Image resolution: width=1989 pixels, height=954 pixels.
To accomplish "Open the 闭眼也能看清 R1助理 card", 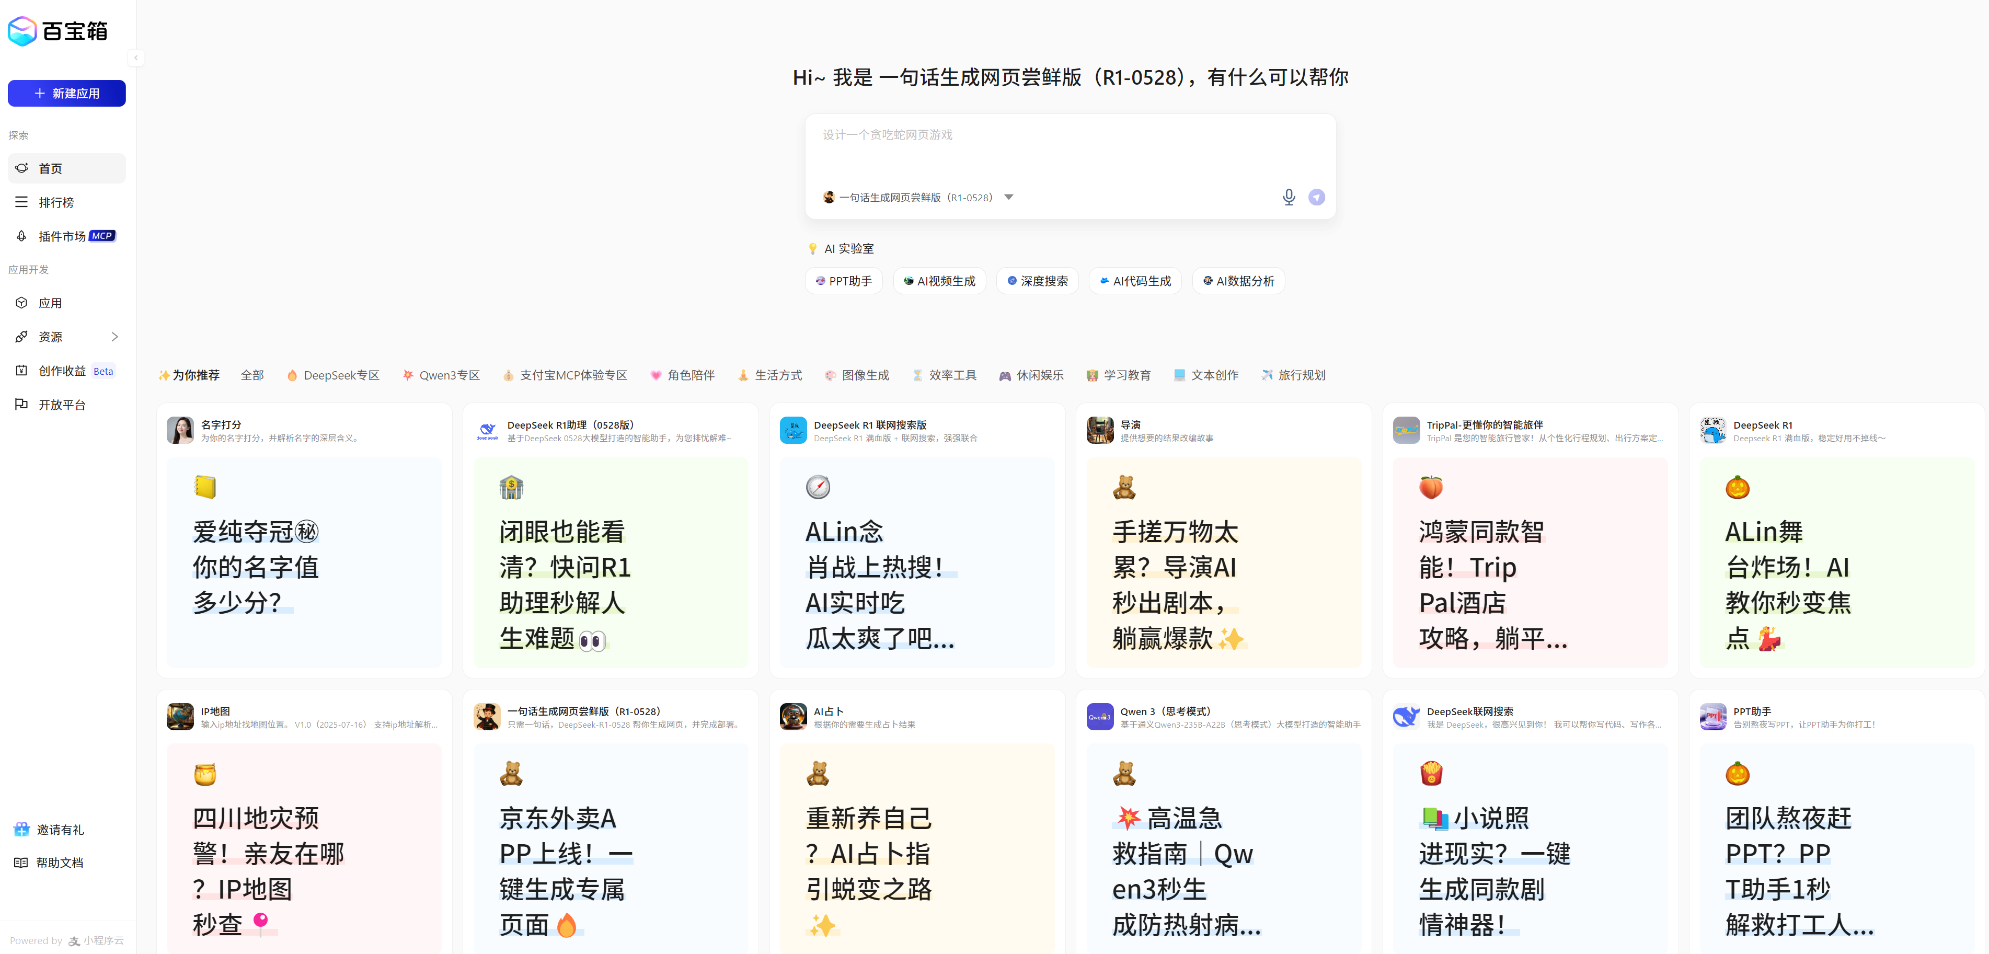I will click(x=611, y=562).
